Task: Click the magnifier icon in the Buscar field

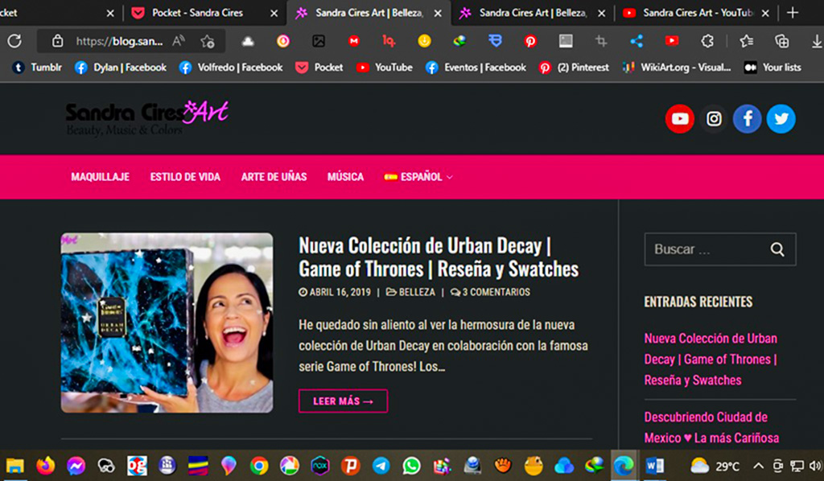Action: coord(776,249)
